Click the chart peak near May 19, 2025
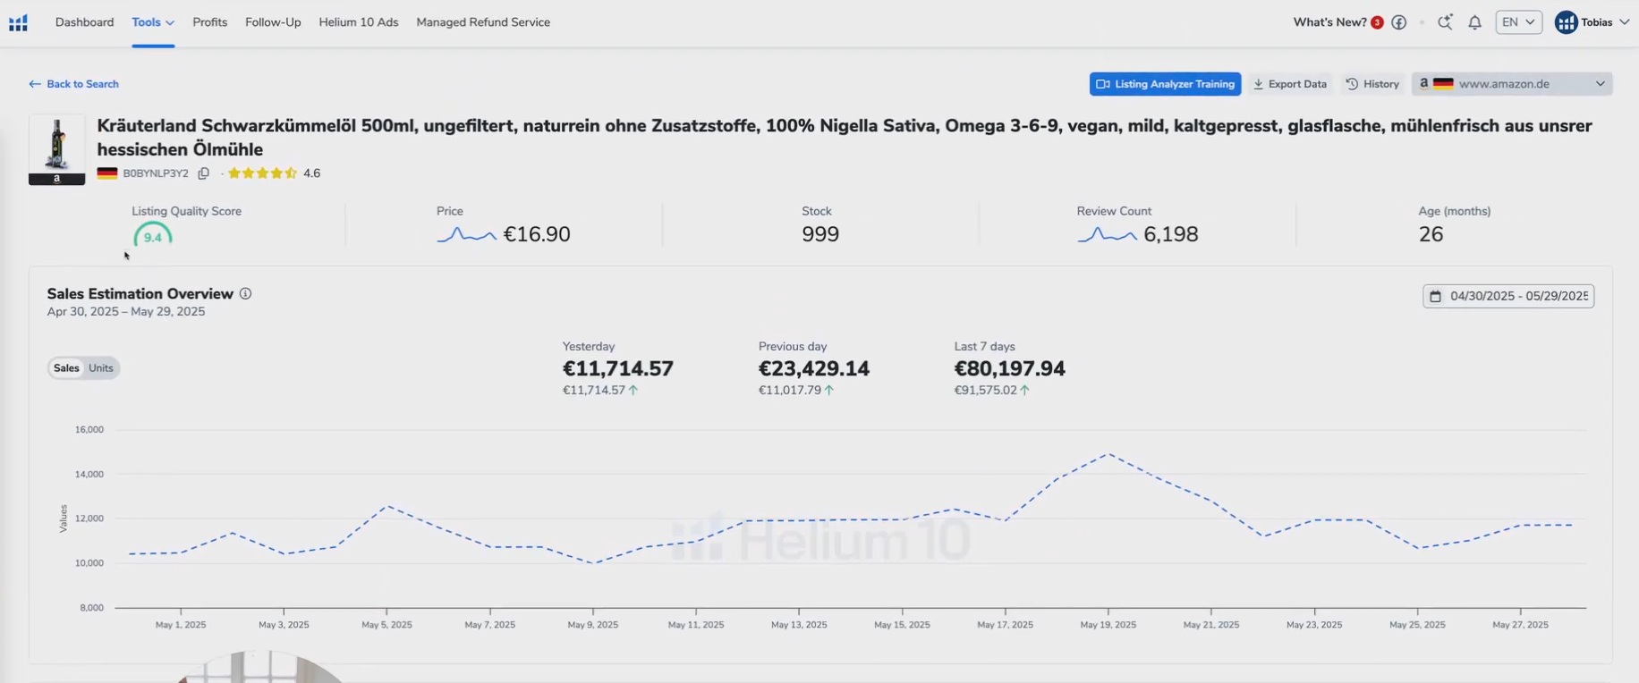This screenshot has height=683, width=1639. [1108, 454]
